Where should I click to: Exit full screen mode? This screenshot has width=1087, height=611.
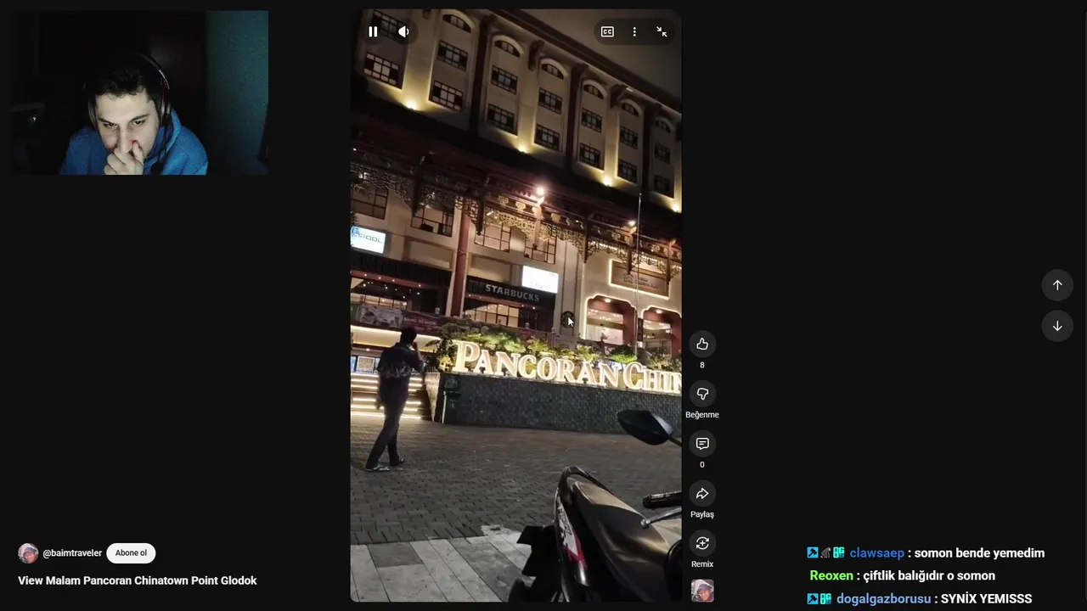(x=662, y=31)
